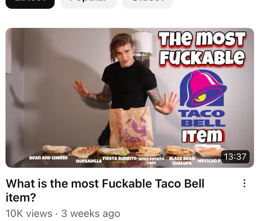Click the Black Bean Chalupa label
The height and width of the screenshot is (221, 261).
182,160
